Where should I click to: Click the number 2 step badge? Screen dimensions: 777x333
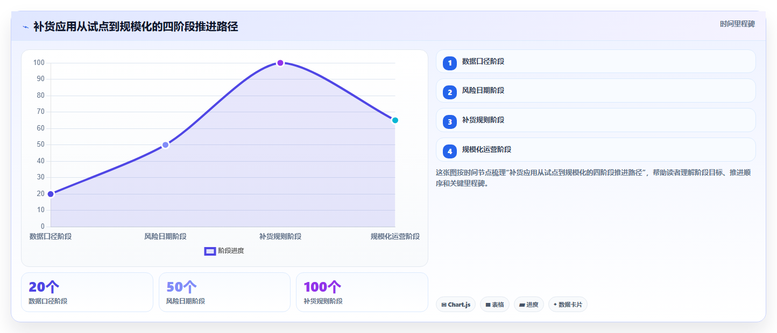click(x=450, y=92)
